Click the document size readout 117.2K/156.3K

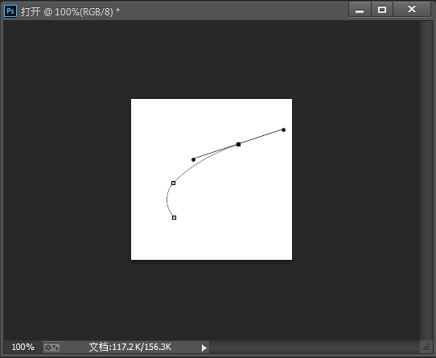[130, 348]
